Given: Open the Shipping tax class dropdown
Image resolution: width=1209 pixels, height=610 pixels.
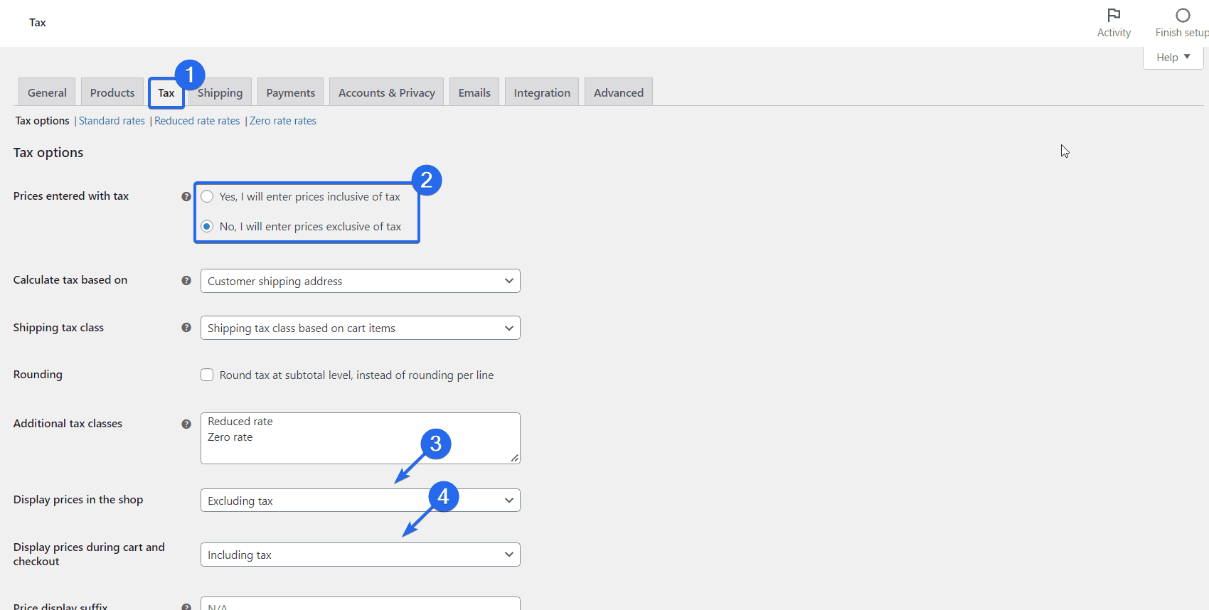Looking at the screenshot, I should 360,328.
